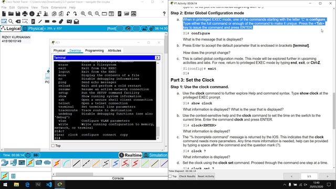
Task: Zoom out with the minus magnifier
Action: pos(97,14)
